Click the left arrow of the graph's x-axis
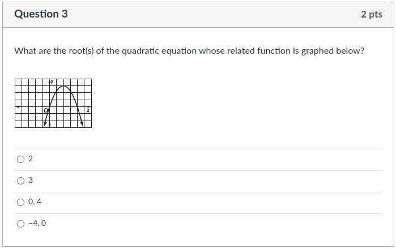The height and width of the screenshot is (249, 396). point(18,106)
